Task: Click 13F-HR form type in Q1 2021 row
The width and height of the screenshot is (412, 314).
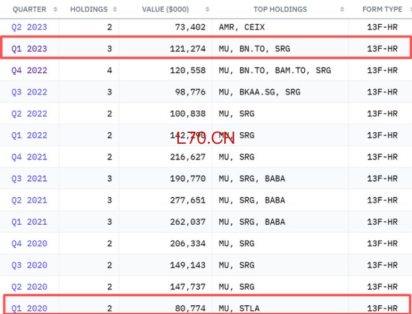Action: coord(382,222)
